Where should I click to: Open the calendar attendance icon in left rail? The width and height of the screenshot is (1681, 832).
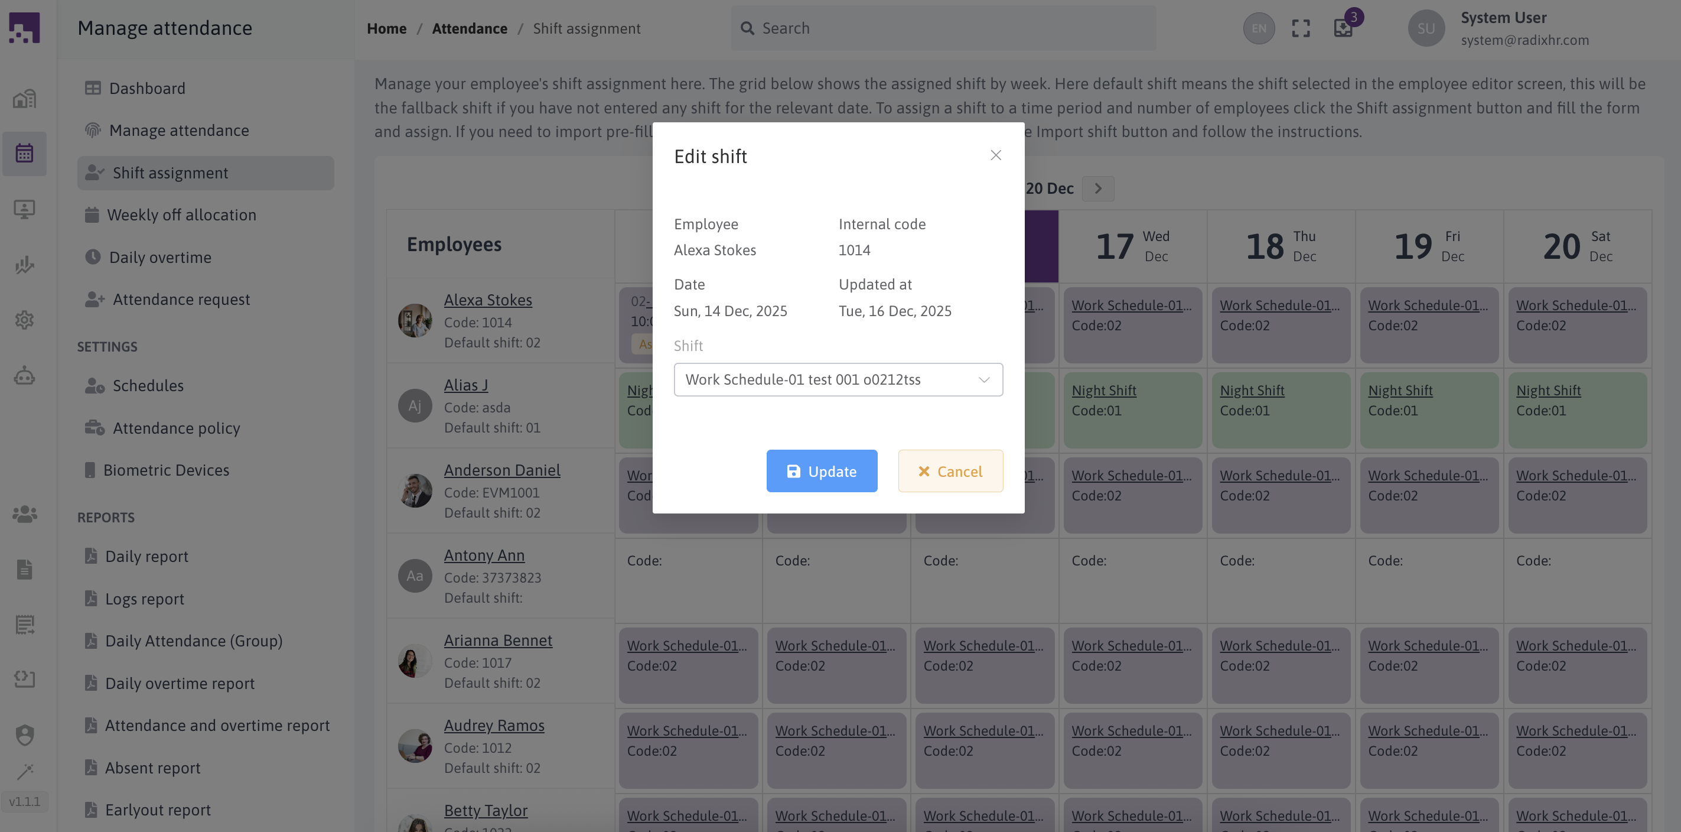[24, 154]
